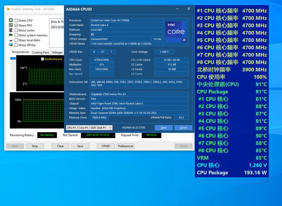
Task: Click the Core Voltage 1.260 V field
Action: pos(164,52)
